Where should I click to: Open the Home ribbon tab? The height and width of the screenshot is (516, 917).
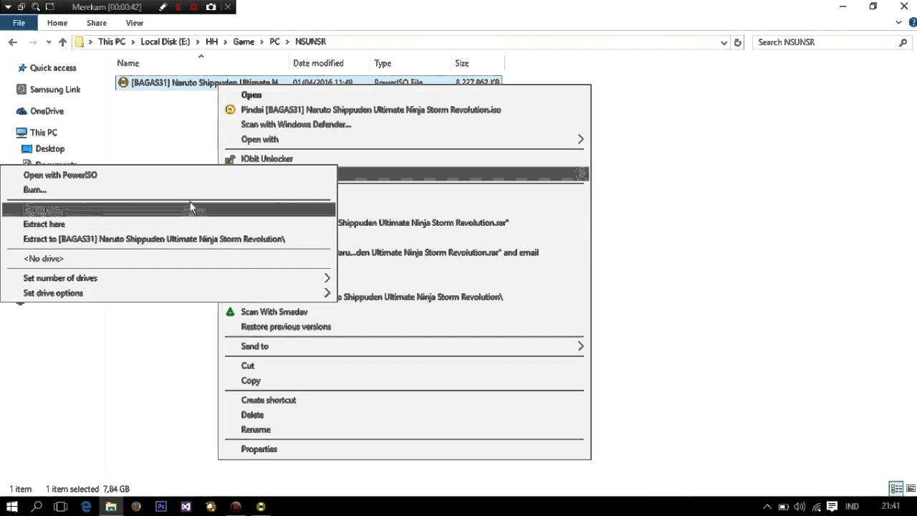57,23
